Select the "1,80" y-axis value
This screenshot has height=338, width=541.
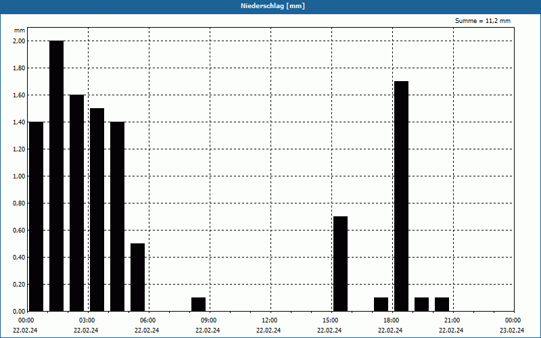click(x=20, y=68)
